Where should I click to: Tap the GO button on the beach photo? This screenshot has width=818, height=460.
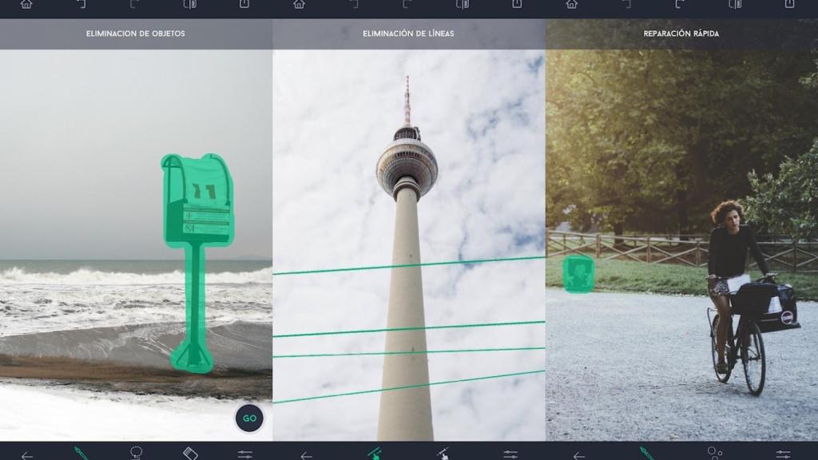click(249, 418)
